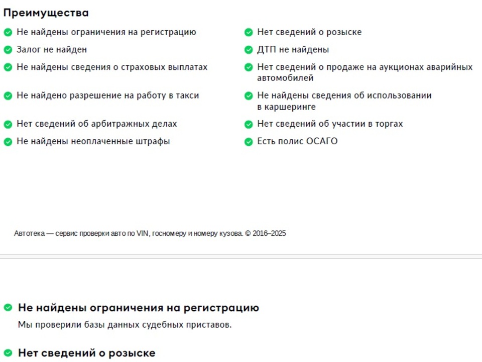Select 'Залог не найден' item
482x362 pixels.
[52, 50]
